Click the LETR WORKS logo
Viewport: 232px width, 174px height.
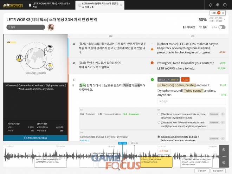tap(13, 6)
